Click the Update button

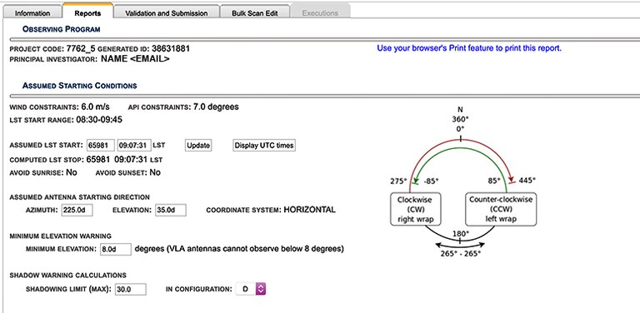[198, 146]
